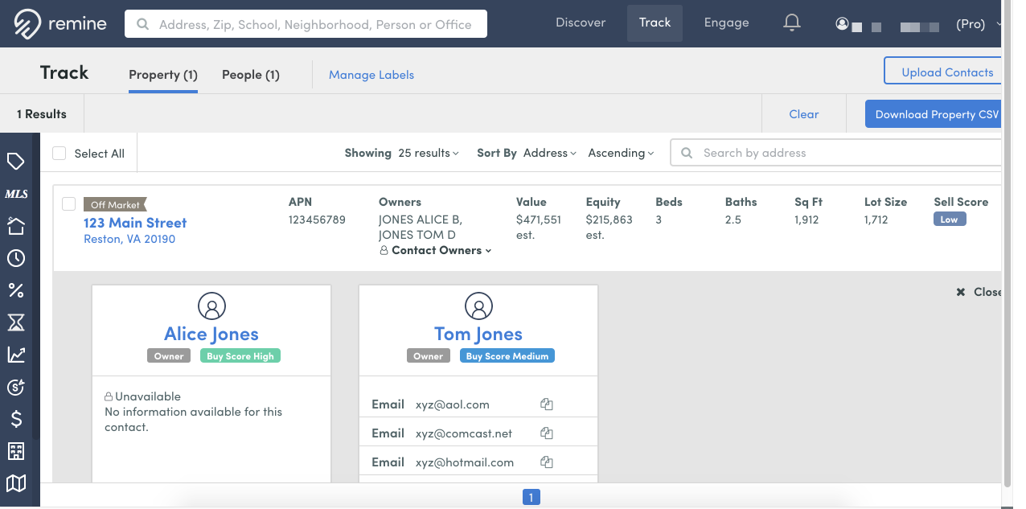Open the 123 Main Street listing link
Viewport: 1026px width, 509px height.
coord(135,223)
